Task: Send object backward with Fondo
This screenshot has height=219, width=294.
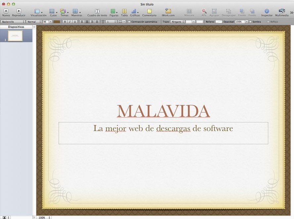Action: [252, 13]
